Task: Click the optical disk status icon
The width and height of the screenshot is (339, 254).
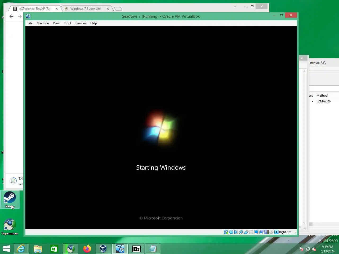Action: click(231, 232)
